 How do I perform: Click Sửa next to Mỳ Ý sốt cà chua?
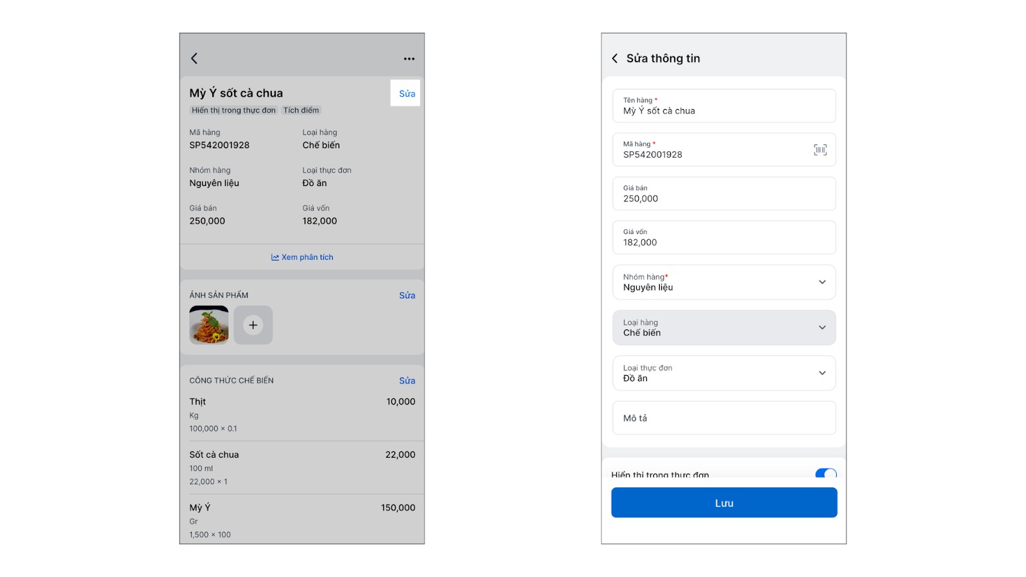pos(407,94)
